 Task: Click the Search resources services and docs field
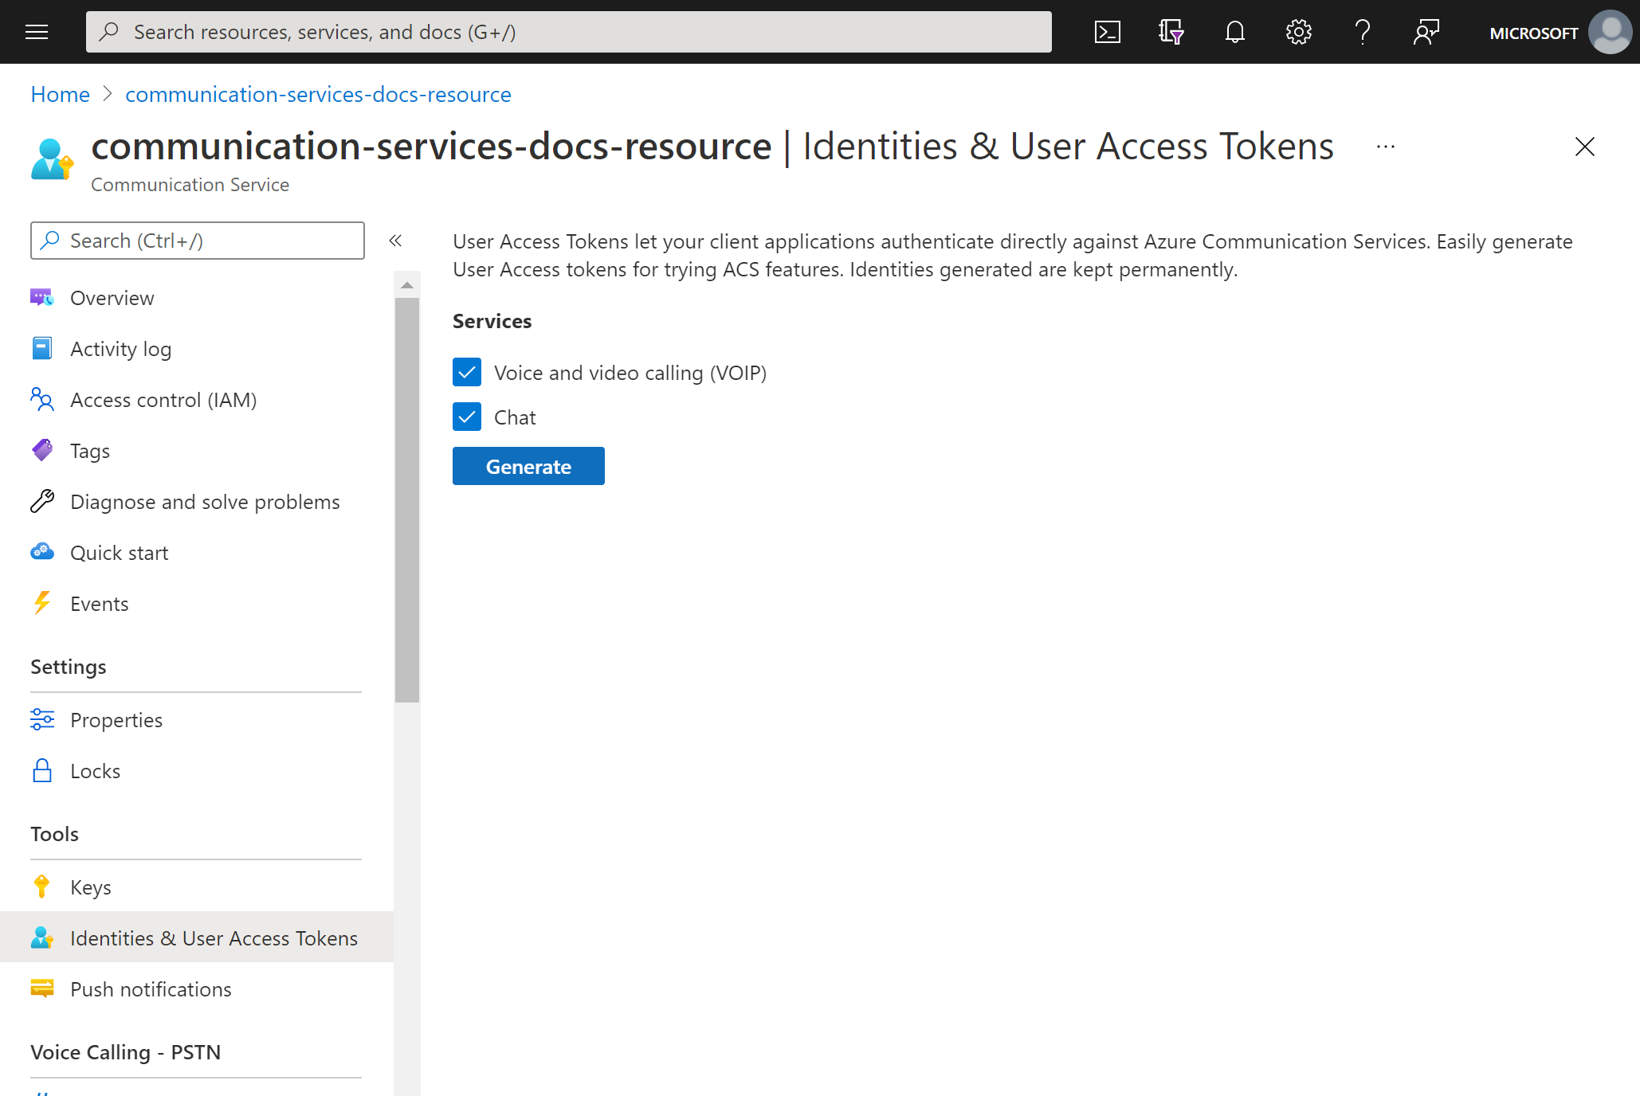pos(569,30)
